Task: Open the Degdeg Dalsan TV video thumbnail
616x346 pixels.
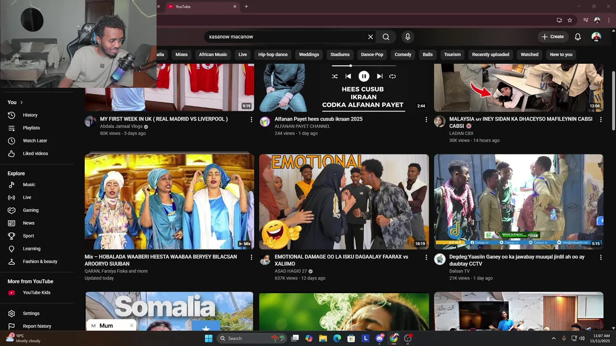Action: click(518, 202)
